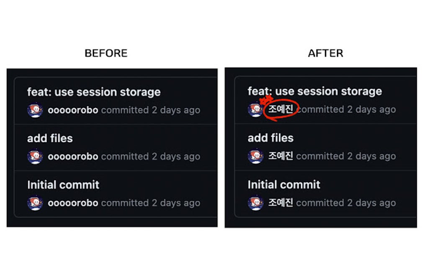Click the avatar beside 'feat: use session storage' in BEFORE

(x=35, y=110)
